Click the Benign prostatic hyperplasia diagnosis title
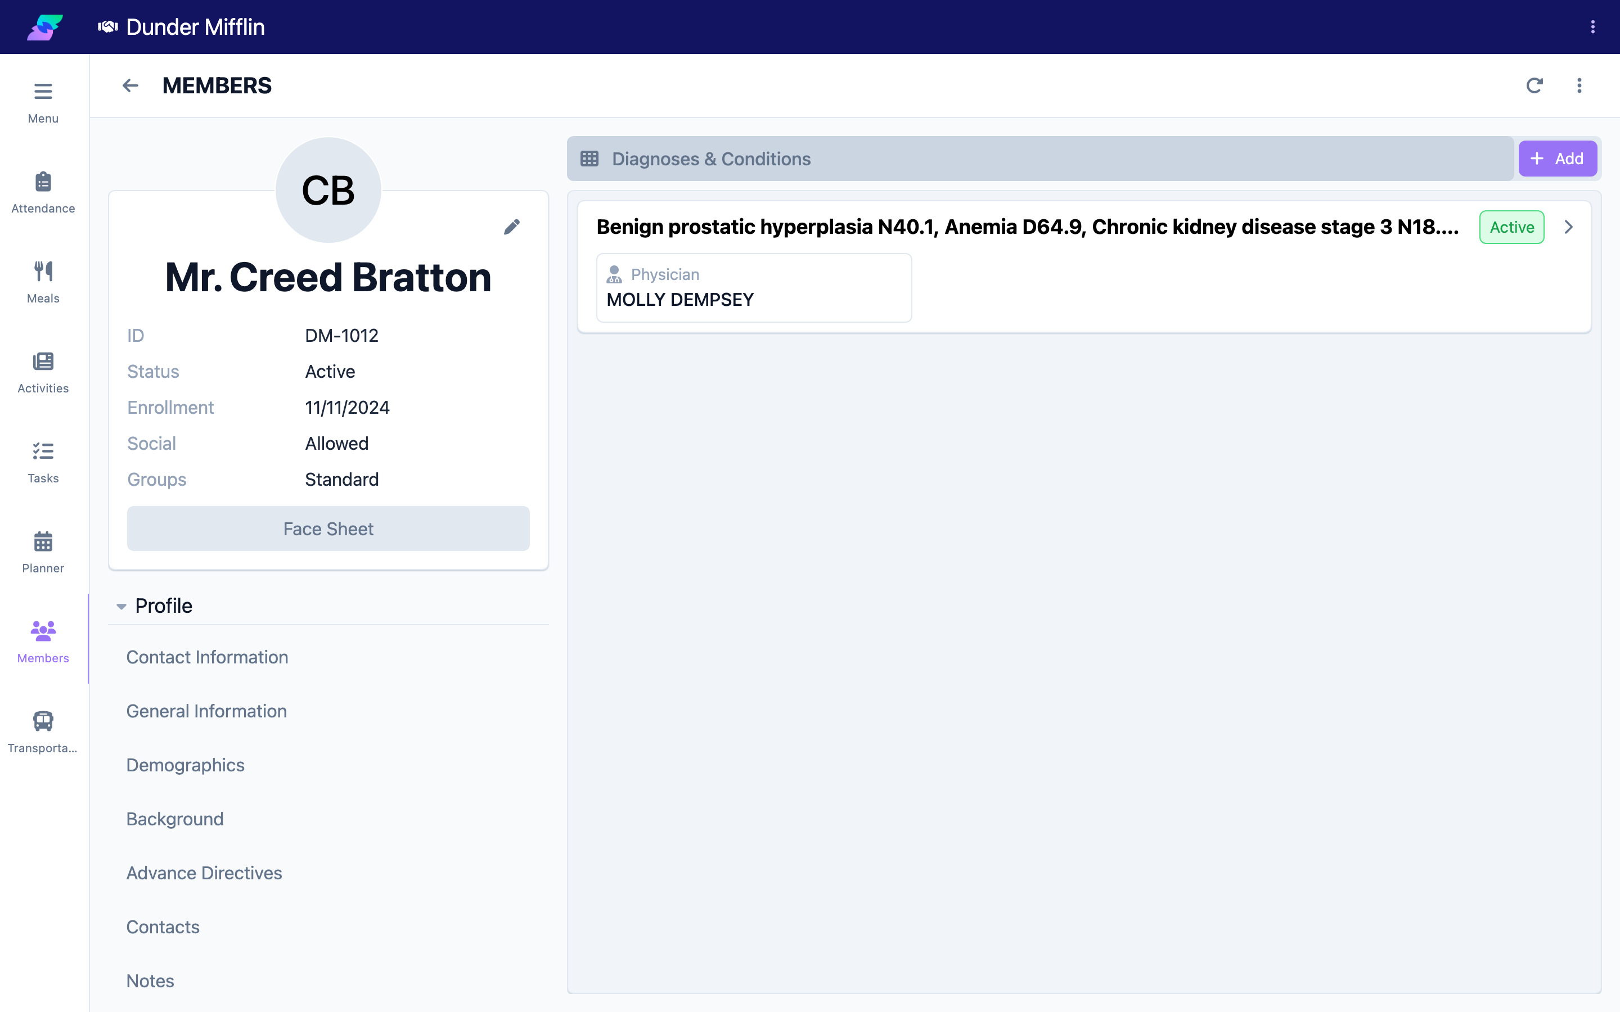The height and width of the screenshot is (1012, 1620). tap(1028, 227)
